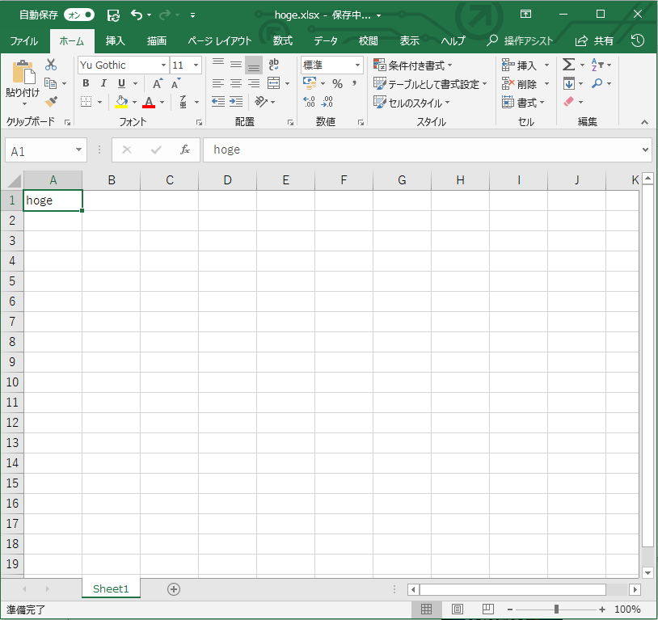The image size is (658, 620).
Task: Apply percent style
Action: pyautogui.click(x=337, y=83)
